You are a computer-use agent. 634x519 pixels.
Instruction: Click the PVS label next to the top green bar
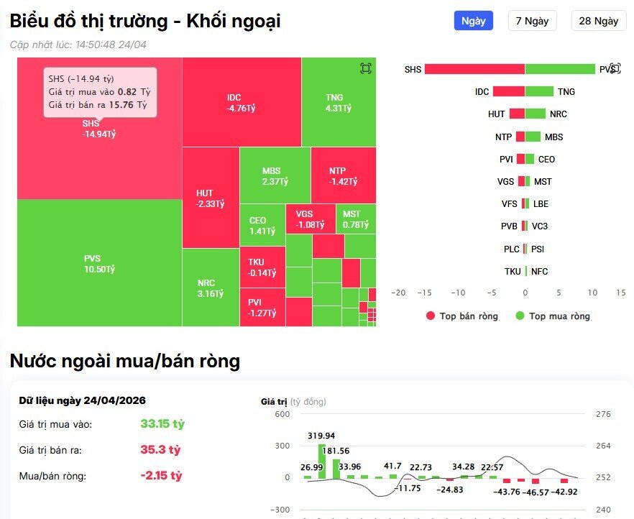[x=606, y=70]
